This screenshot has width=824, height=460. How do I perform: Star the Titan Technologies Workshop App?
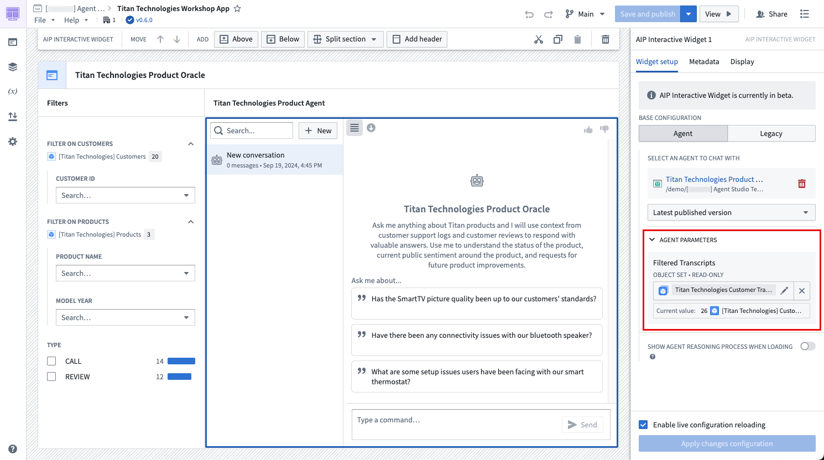click(237, 8)
